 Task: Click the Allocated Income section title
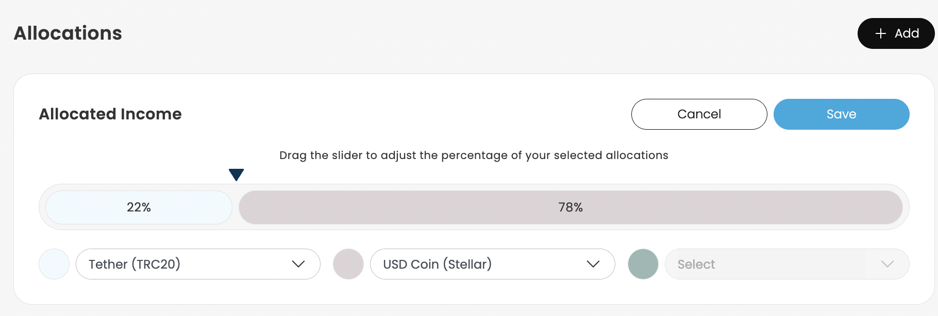tap(110, 114)
